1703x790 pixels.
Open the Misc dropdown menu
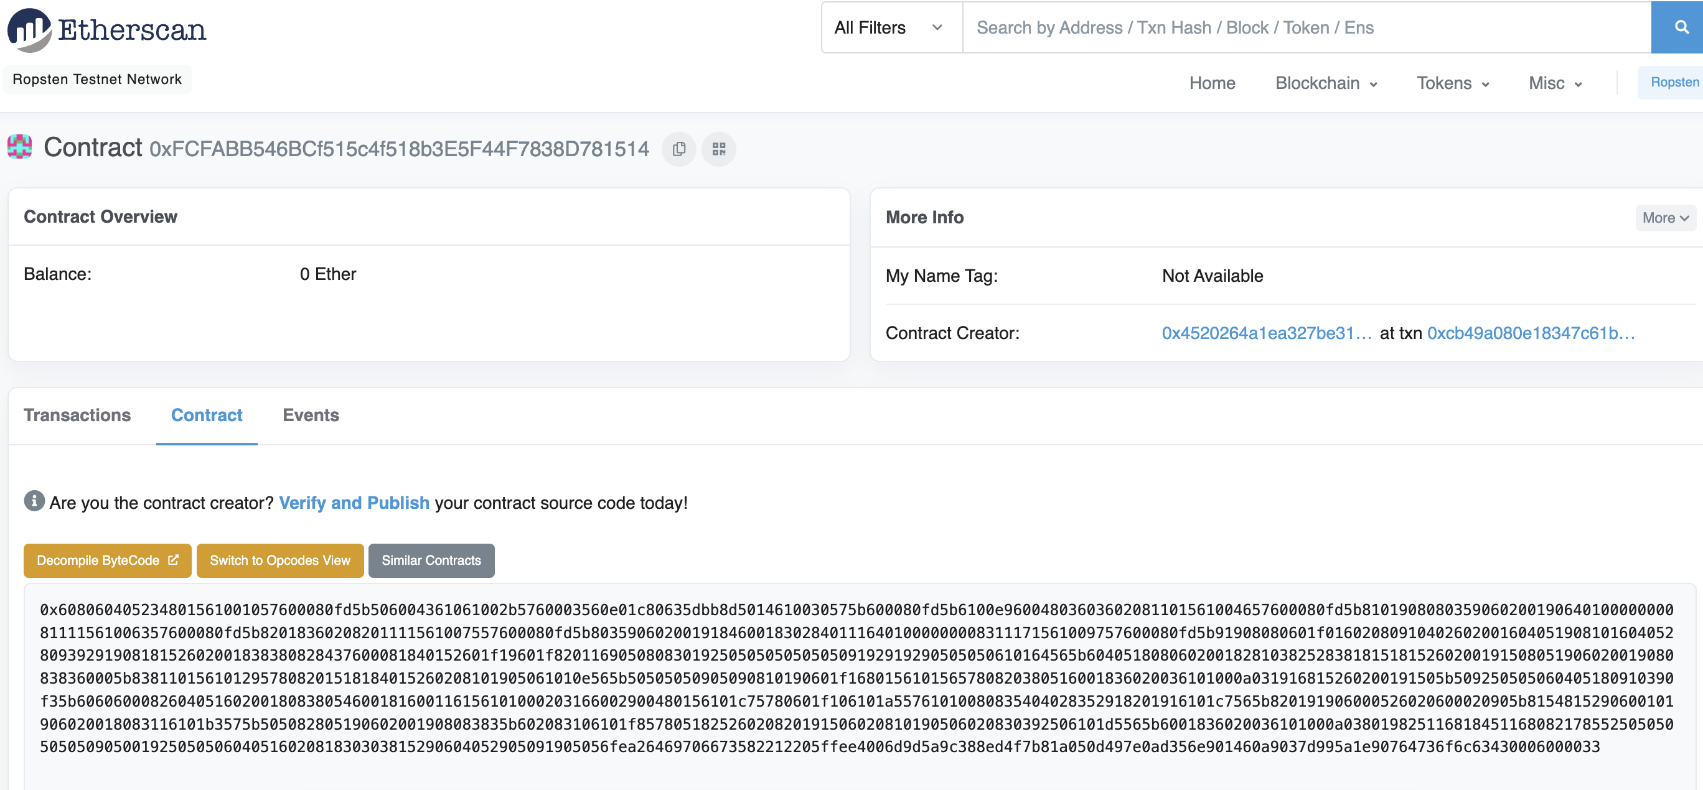[x=1554, y=83]
